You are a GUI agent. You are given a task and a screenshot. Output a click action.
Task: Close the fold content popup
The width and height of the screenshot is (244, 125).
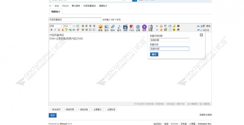point(201,35)
